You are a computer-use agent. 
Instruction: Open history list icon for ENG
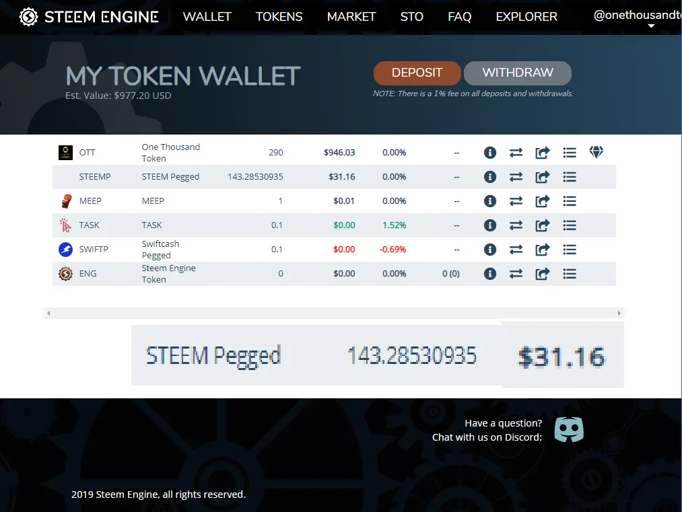570,274
